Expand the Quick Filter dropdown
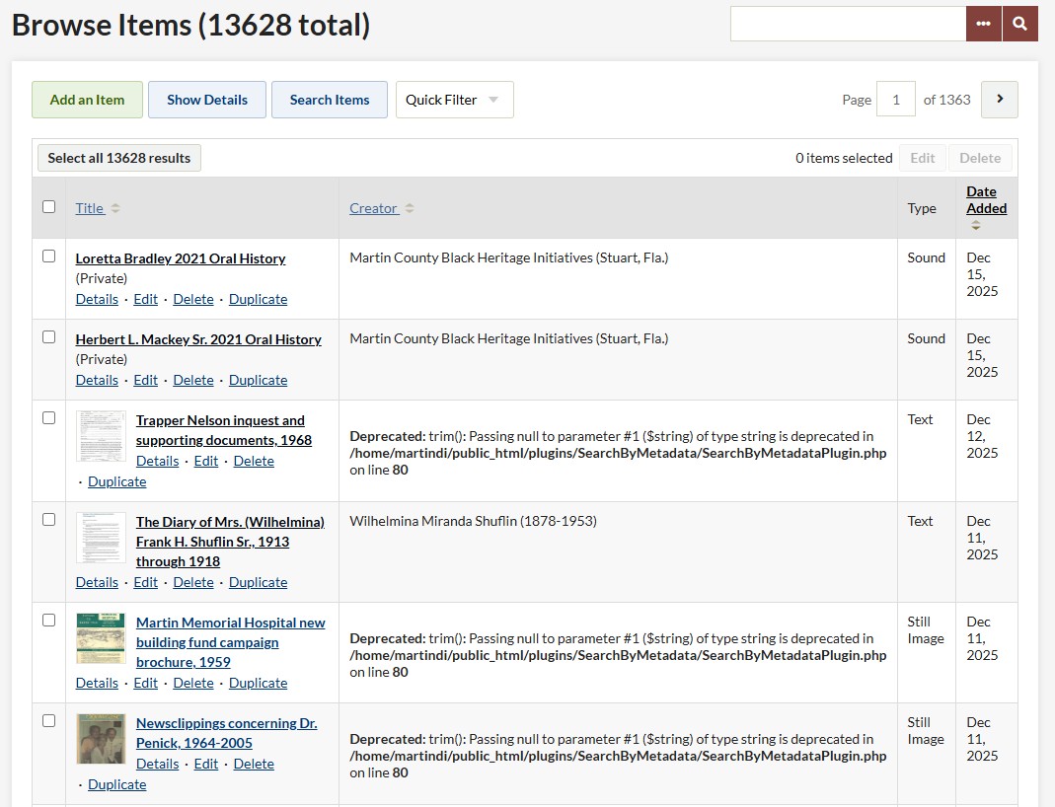The height and width of the screenshot is (807, 1055). [454, 100]
